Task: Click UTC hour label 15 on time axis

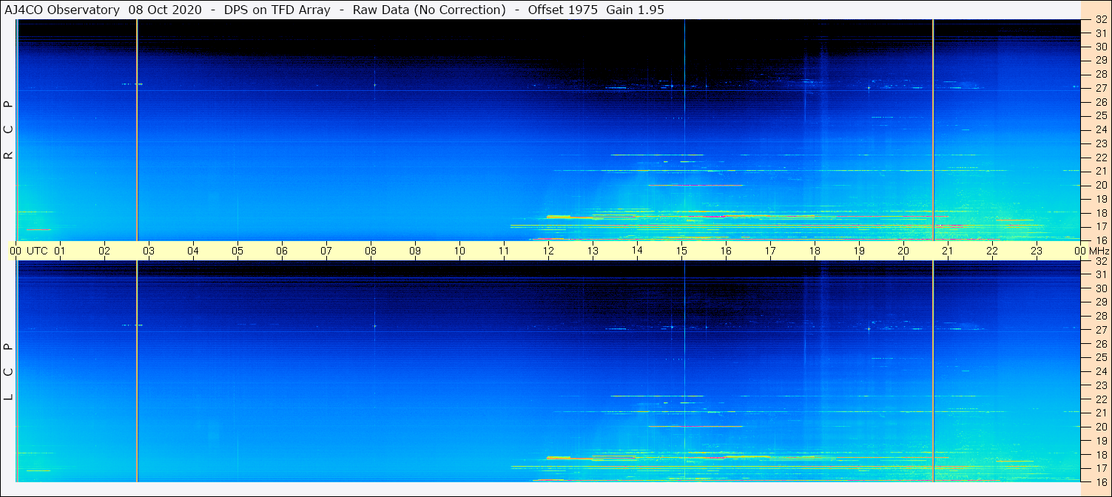Action: click(681, 251)
